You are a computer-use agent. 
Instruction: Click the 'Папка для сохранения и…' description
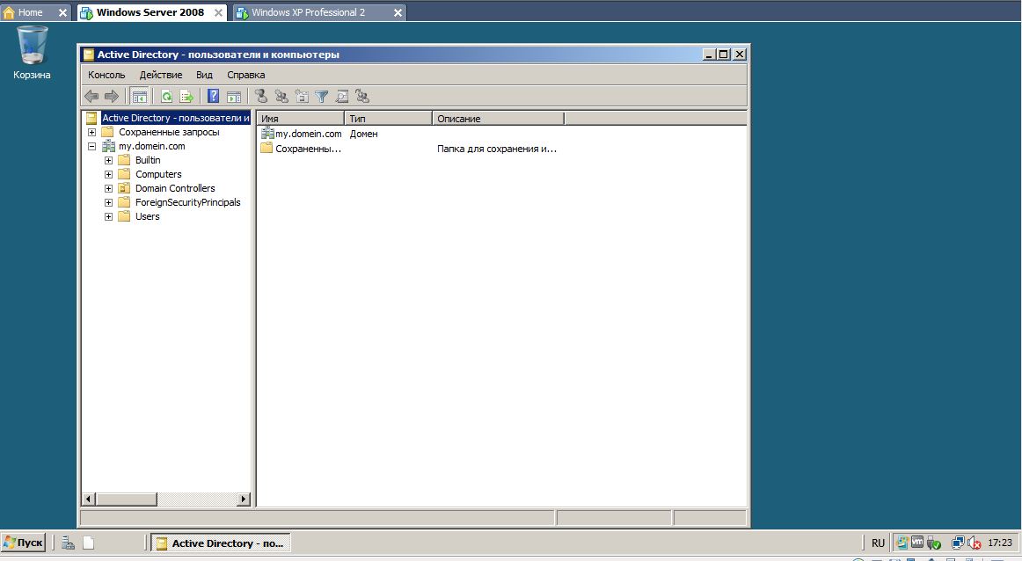click(x=497, y=149)
